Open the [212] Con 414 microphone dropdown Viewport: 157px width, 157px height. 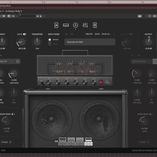pyautogui.click(x=142, y=61)
